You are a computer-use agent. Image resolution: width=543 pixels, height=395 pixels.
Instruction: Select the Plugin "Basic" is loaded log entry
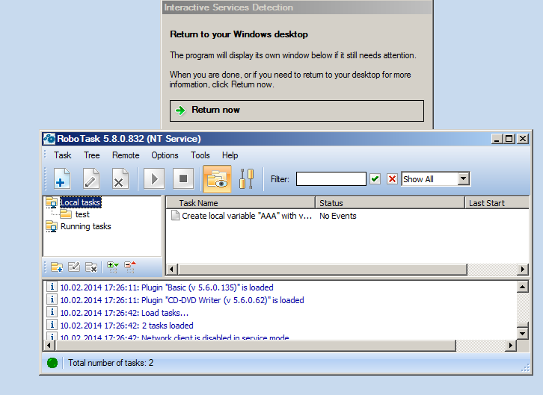point(167,287)
